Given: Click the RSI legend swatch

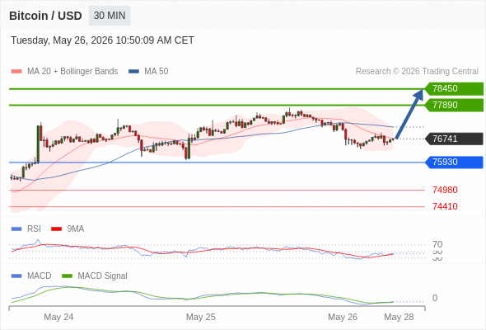Looking at the screenshot, I should pyautogui.click(x=16, y=229).
